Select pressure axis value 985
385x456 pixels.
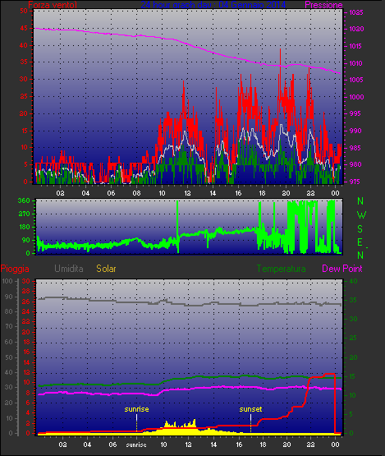(x=355, y=148)
